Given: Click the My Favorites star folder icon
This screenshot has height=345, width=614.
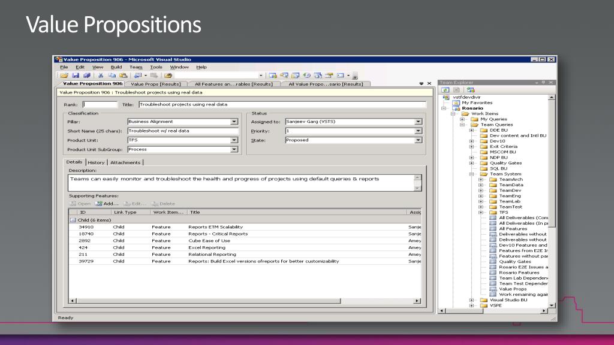Looking at the screenshot, I should coord(456,103).
